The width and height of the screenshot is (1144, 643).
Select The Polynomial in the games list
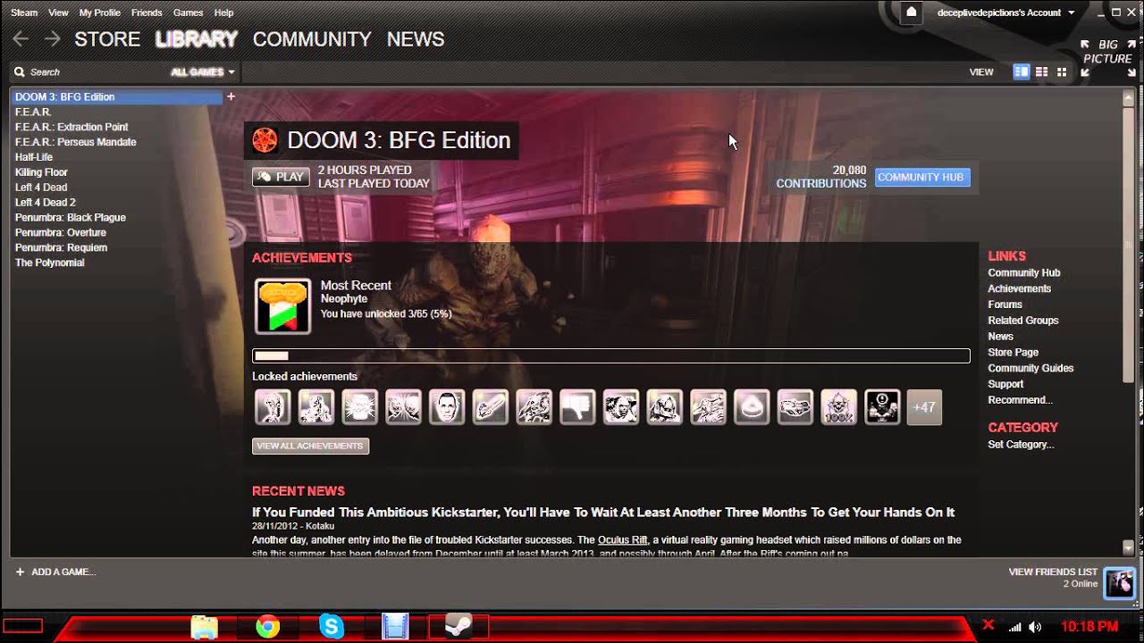(x=50, y=263)
